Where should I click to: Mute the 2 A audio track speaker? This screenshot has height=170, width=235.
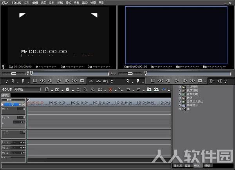pos(24,148)
